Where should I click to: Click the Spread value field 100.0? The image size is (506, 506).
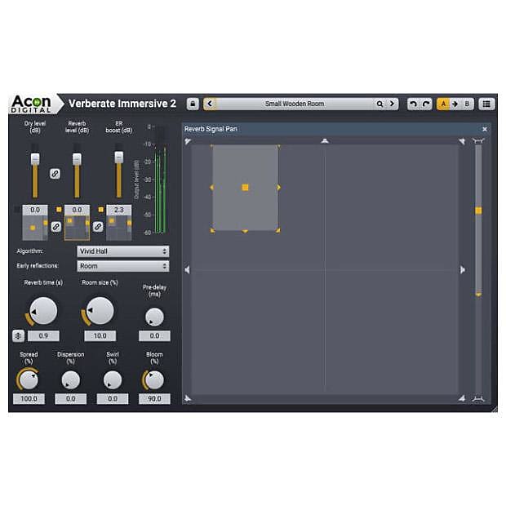[29, 399]
